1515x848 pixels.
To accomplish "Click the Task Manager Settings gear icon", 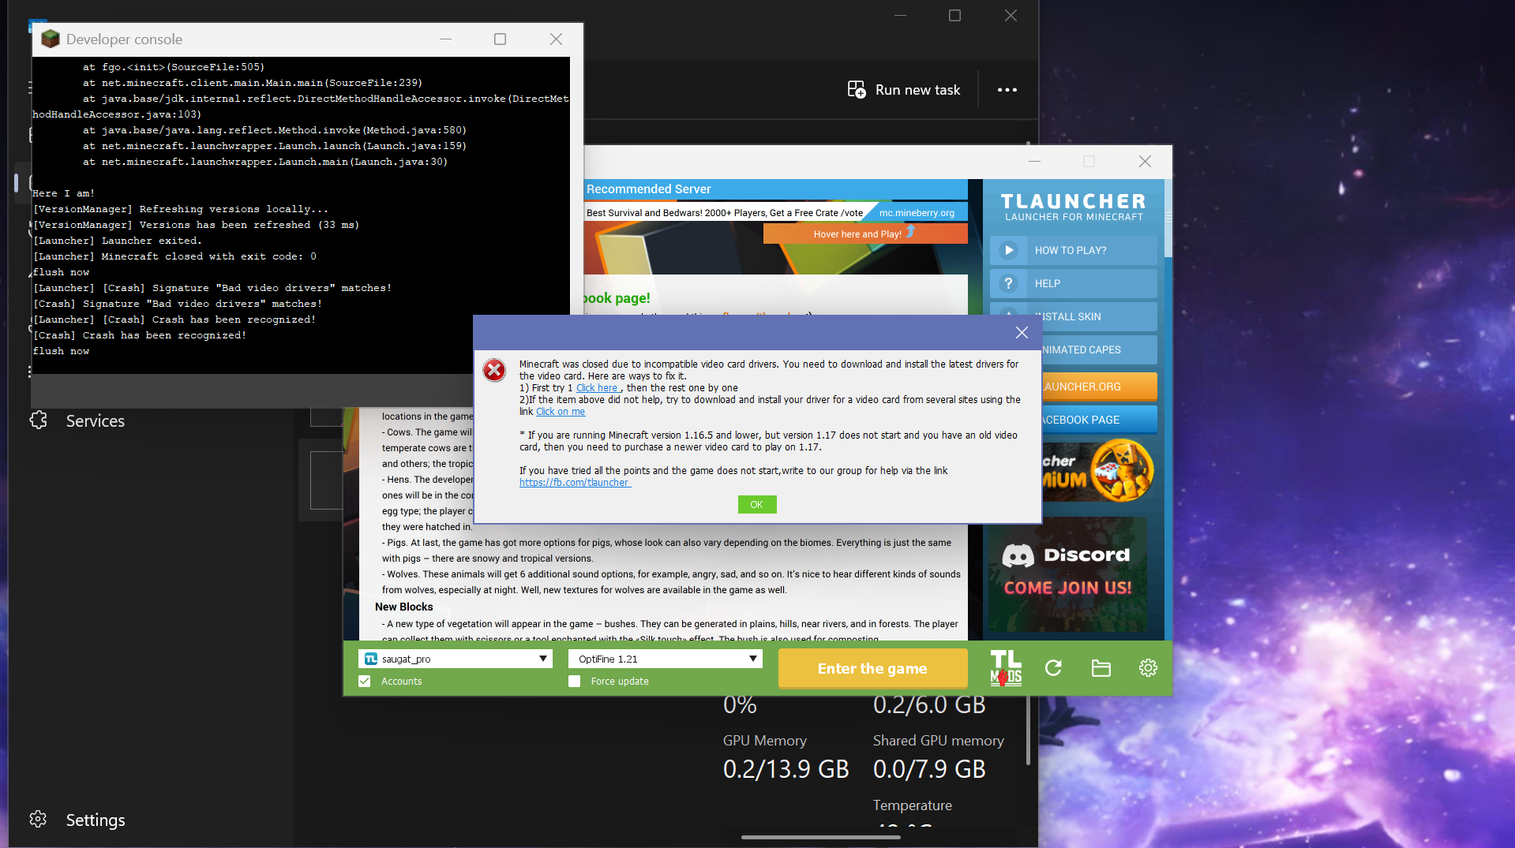I will pyautogui.click(x=38, y=820).
